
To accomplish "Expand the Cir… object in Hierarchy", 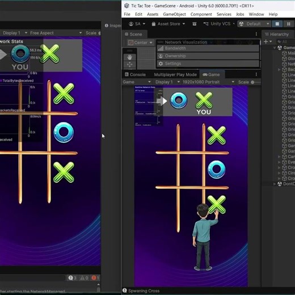I will 279,173.
